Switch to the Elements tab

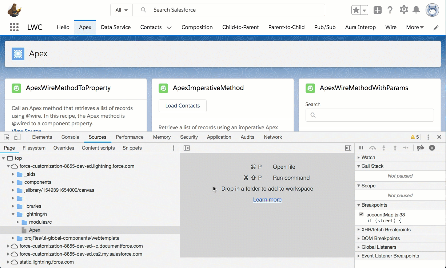tap(42, 137)
